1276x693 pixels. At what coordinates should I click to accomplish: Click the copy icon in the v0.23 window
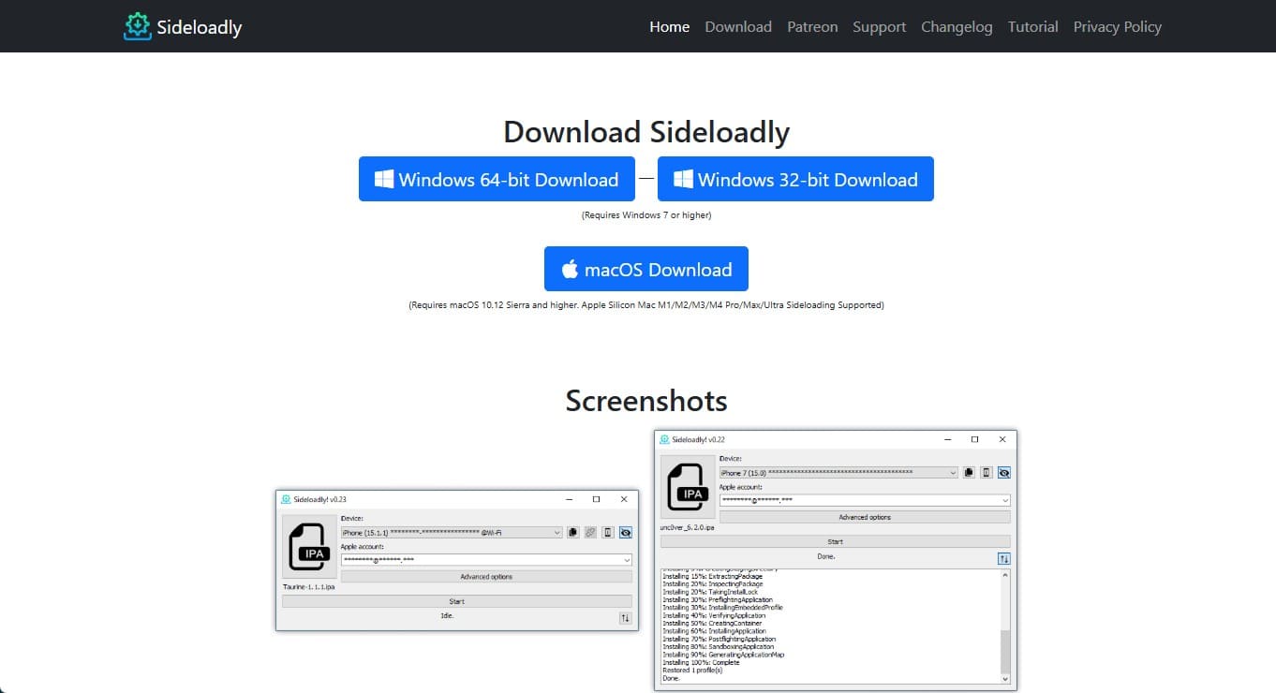coord(572,532)
